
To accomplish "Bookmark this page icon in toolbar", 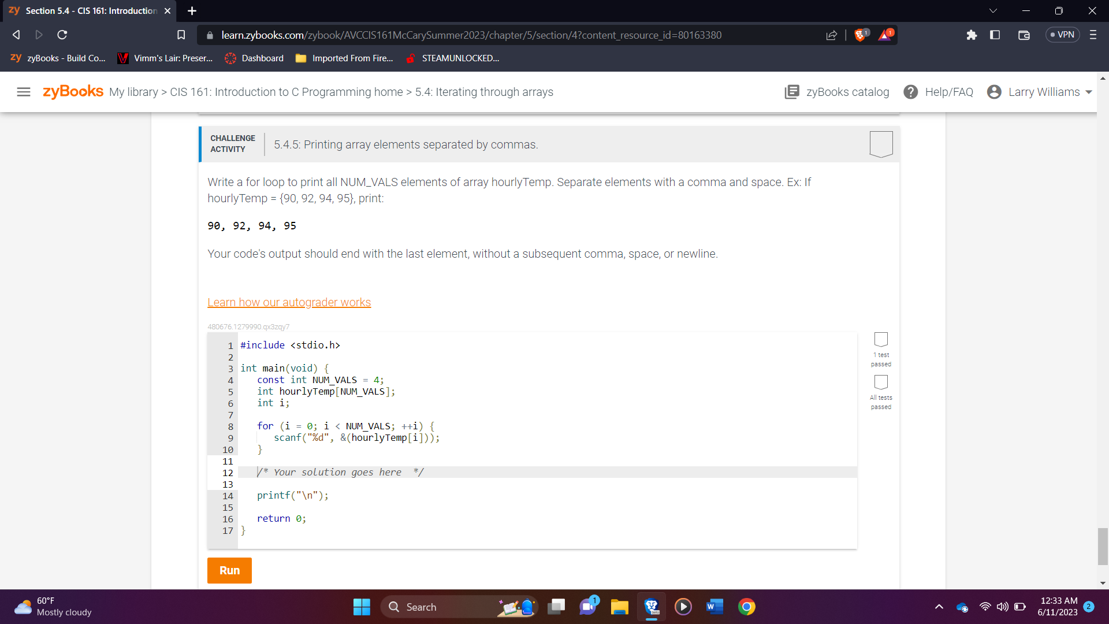I will point(181,35).
